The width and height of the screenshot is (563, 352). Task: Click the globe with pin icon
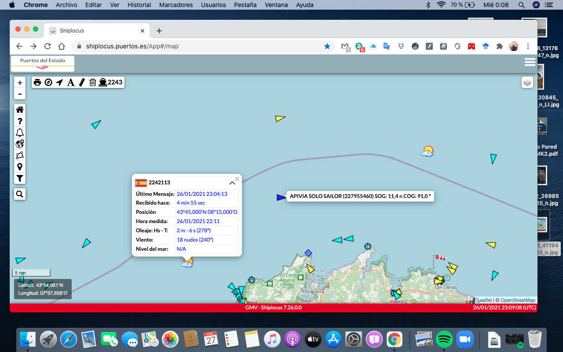(x=19, y=144)
